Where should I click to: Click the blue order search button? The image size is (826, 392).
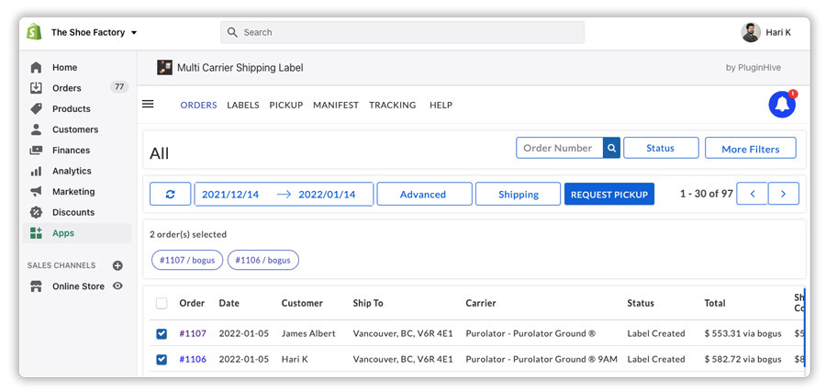pos(611,148)
